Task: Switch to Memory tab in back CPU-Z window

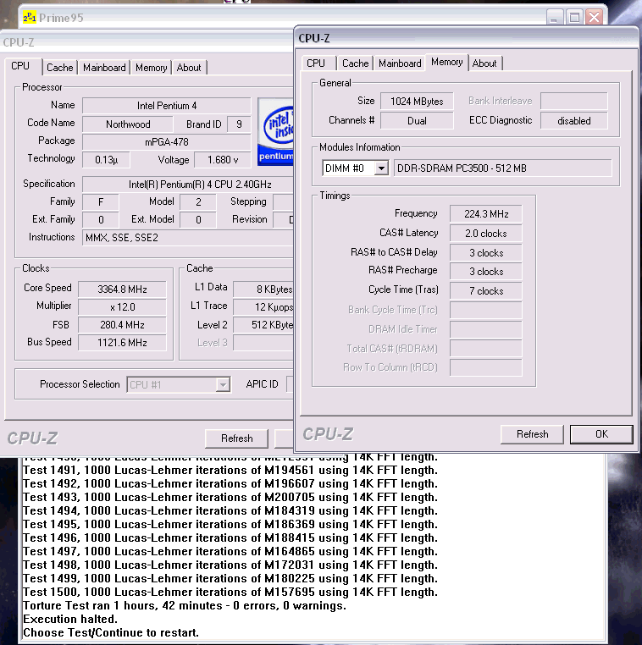Action: [x=151, y=68]
